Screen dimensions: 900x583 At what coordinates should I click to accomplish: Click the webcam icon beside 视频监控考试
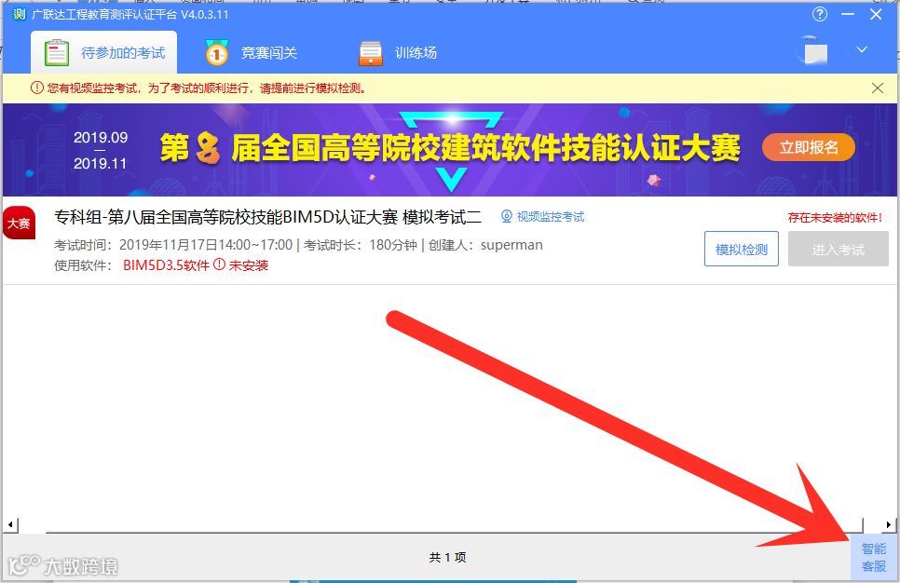(506, 216)
